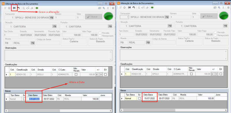
Task: Click the Buscar button in right window
Action: click(x=209, y=16)
